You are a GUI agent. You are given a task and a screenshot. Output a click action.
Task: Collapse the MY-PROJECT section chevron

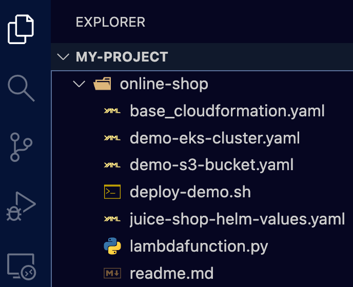pos(63,57)
